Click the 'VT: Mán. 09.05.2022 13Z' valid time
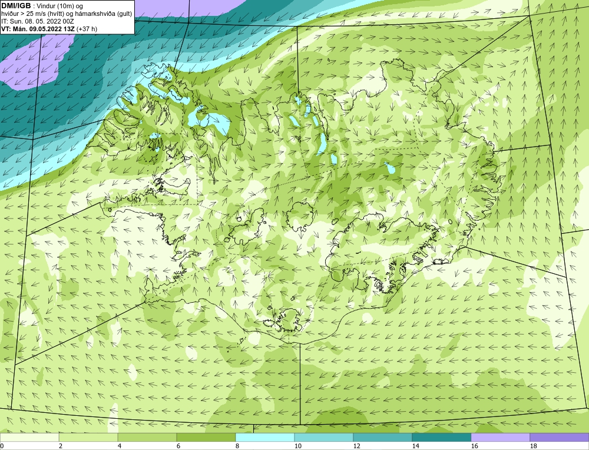The width and height of the screenshot is (589, 450). [x=38, y=29]
